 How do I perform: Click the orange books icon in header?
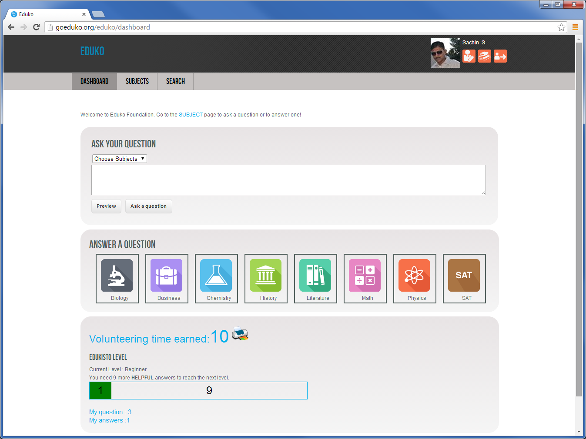pyautogui.click(x=485, y=56)
